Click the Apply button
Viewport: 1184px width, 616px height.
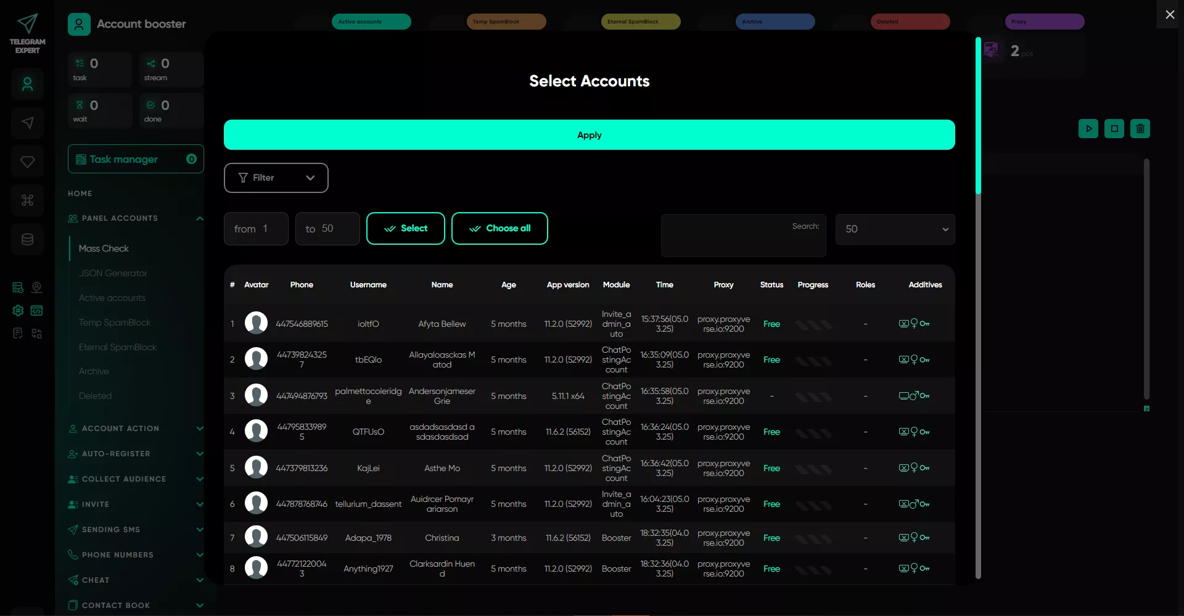point(589,135)
